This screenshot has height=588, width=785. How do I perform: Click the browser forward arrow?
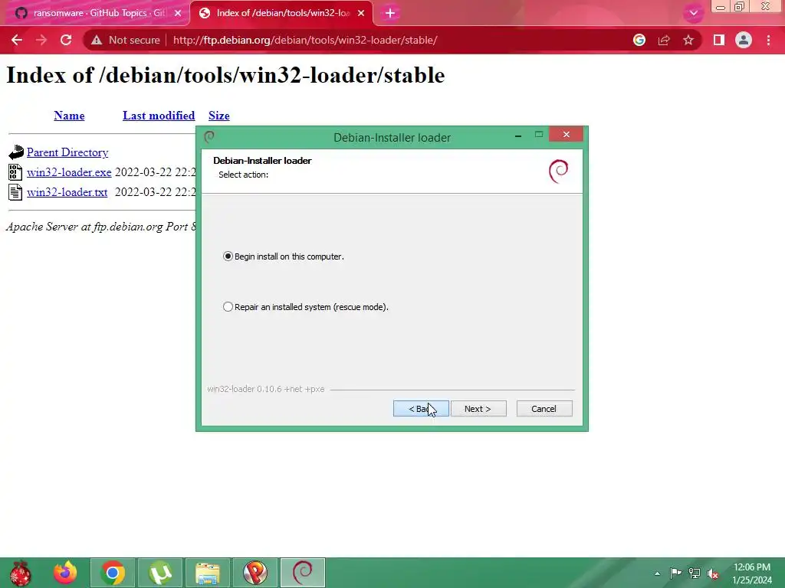(x=41, y=40)
